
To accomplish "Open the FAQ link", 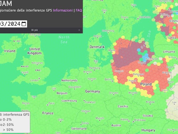I will (x=79, y=10).
